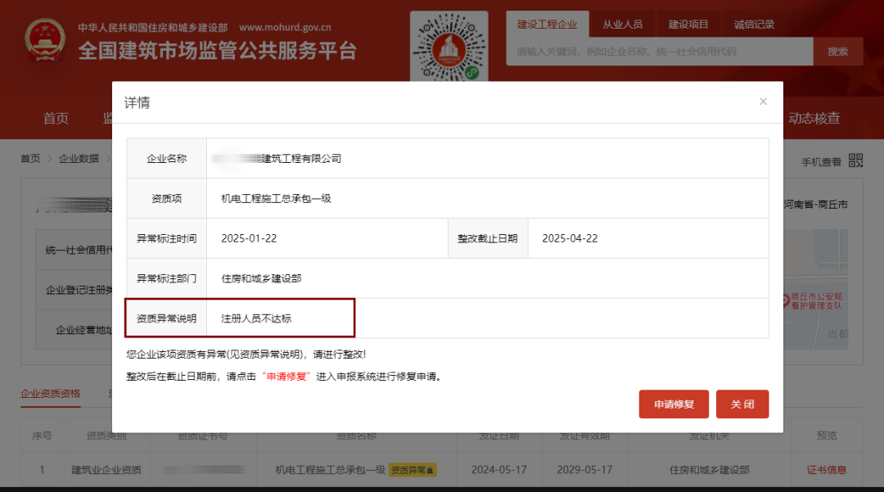Image resolution: width=884 pixels, height=492 pixels.
Task: Click the × to close the 详情 dialog
Action: [763, 102]
